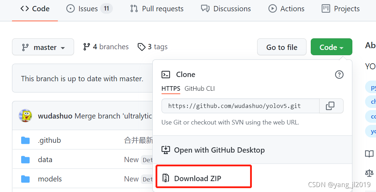The height and width of the screenshot is (192, 376).
Task: Click the zip file icon
Action: pyautogui.click(x=166, y=178)
